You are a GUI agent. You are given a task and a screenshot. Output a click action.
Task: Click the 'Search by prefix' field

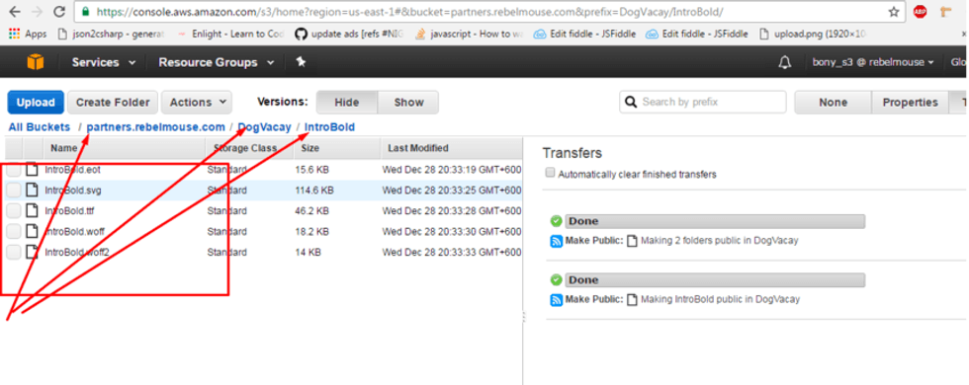(x=703, y=102)
